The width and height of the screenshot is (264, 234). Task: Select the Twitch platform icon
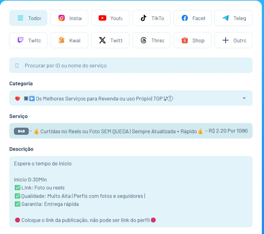click(x=20, y=40)
